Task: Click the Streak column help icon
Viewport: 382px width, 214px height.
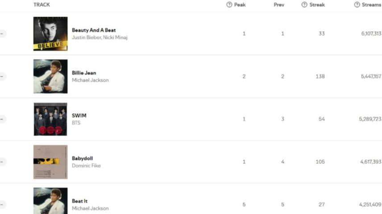Action: click(x=304, y=4)
